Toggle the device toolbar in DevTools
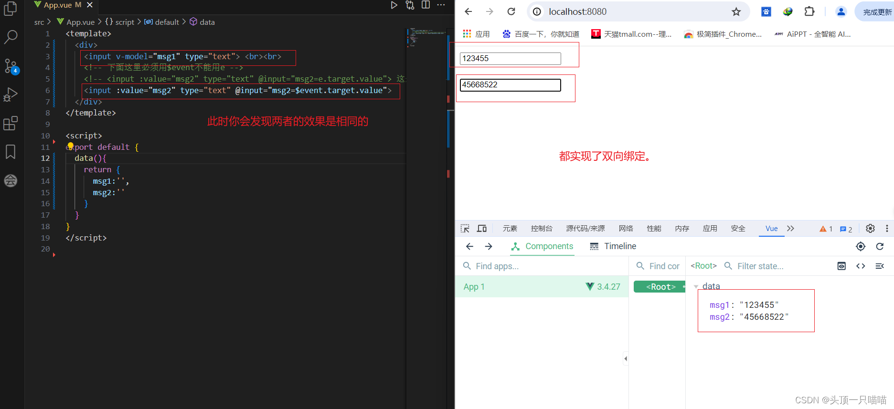 click(x=482, y=228)
